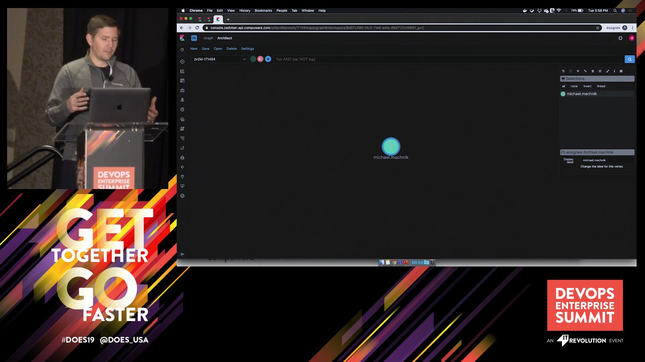Open the Kibana help icon in header
645x362 pixels.
tap(620, 38)
